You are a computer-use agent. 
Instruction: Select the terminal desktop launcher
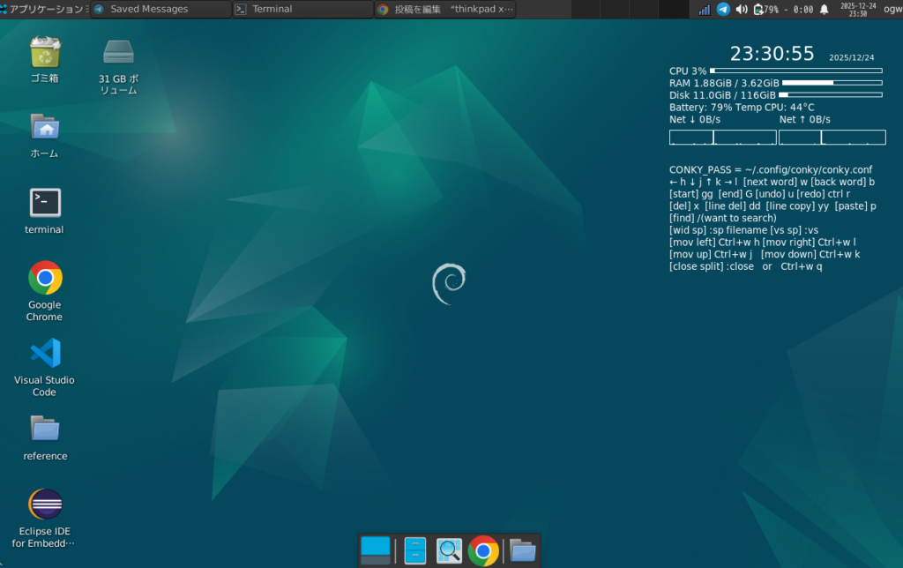(x=45, y=203)
